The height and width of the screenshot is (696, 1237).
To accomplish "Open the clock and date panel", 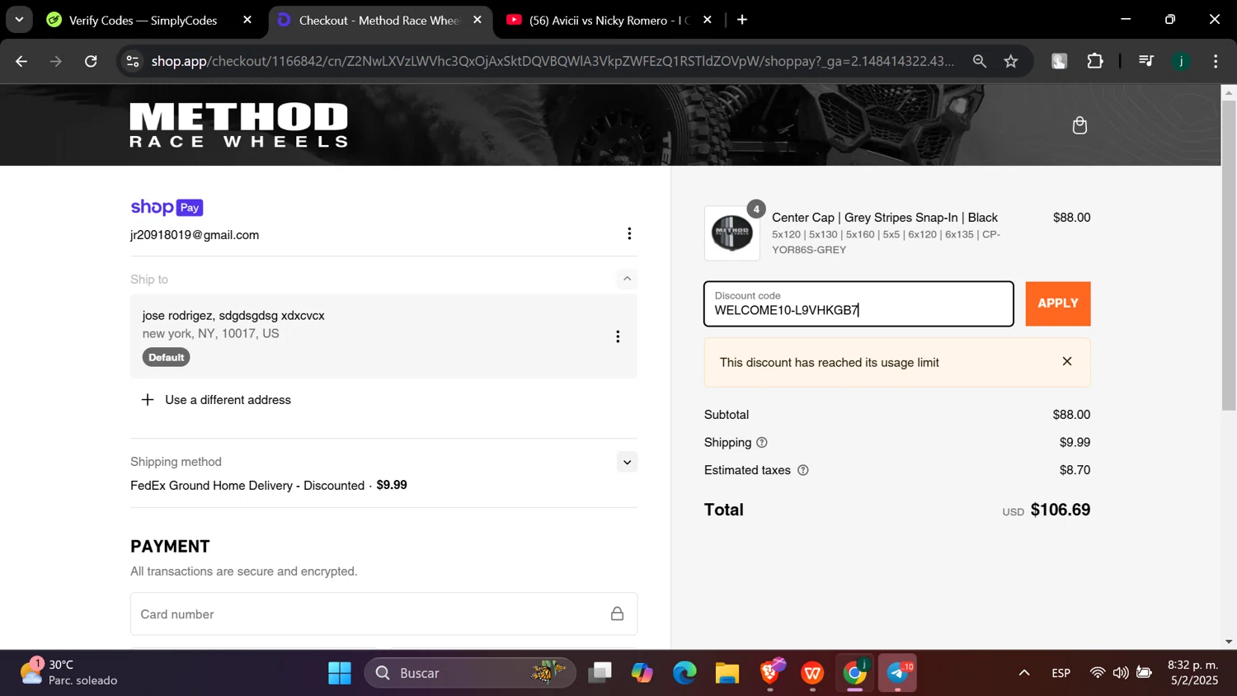I will (x=1192, y=673).
